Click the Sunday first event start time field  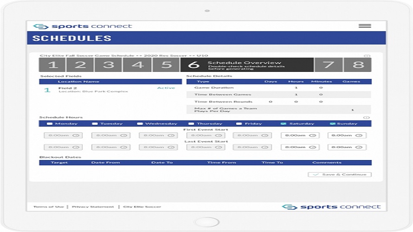(347, 135)
